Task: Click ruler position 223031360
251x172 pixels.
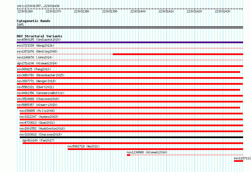Action: [x=25, y=11]
